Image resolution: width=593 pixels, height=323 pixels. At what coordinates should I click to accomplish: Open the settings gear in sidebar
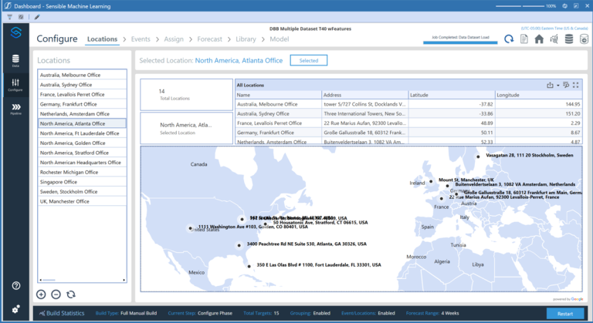[16, 309]
